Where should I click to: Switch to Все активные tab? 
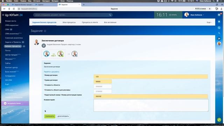pos(110,22)
